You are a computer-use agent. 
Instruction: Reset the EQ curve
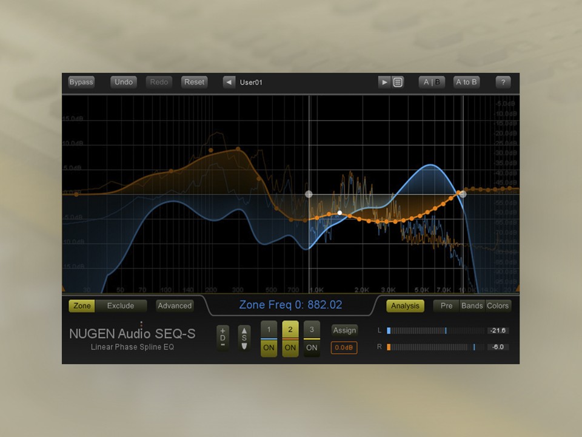tap(194, 82)
